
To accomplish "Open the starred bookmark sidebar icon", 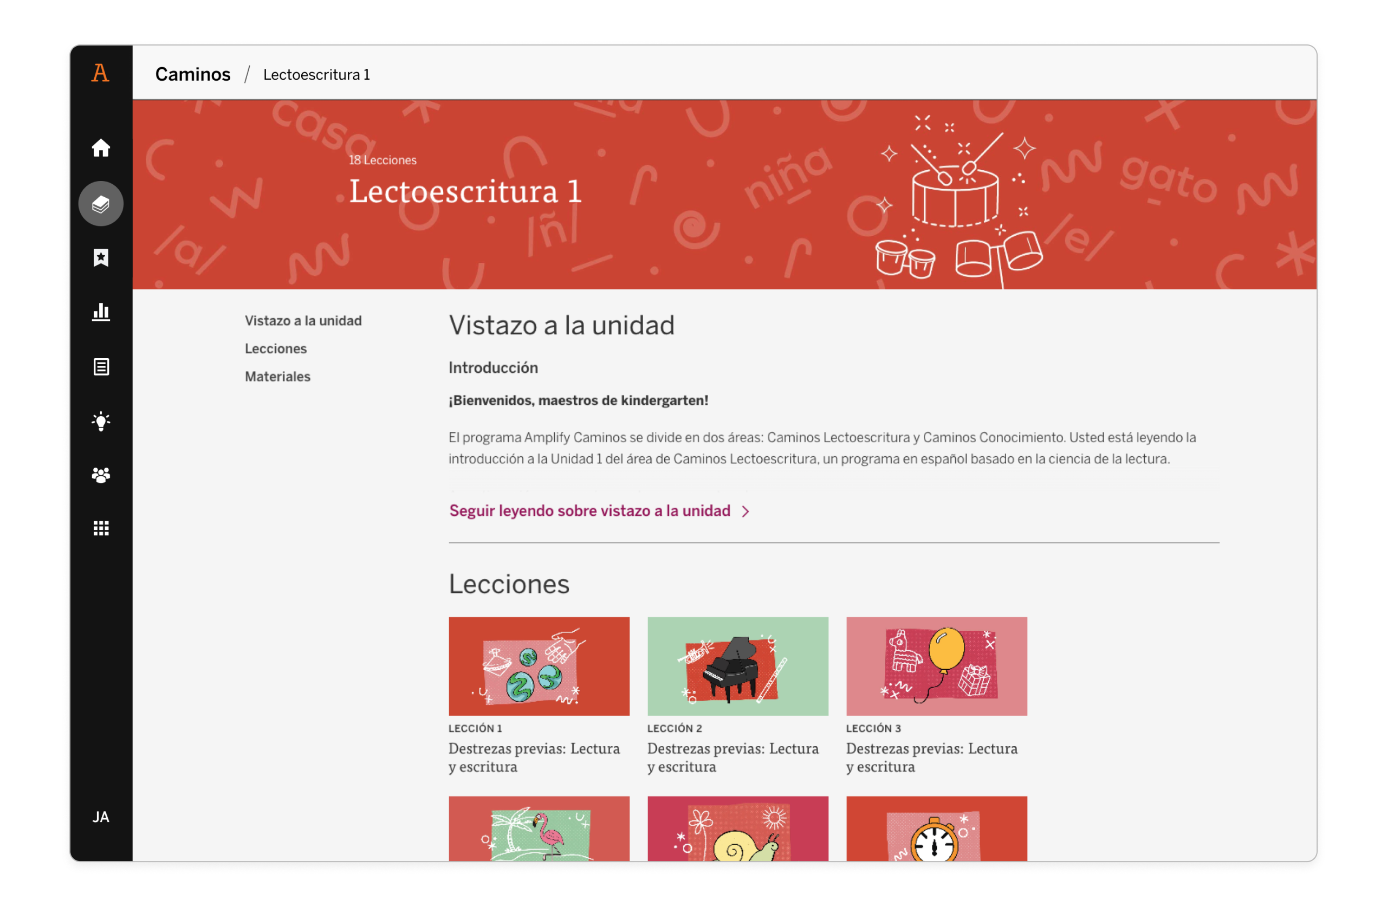I will point(101,257).
